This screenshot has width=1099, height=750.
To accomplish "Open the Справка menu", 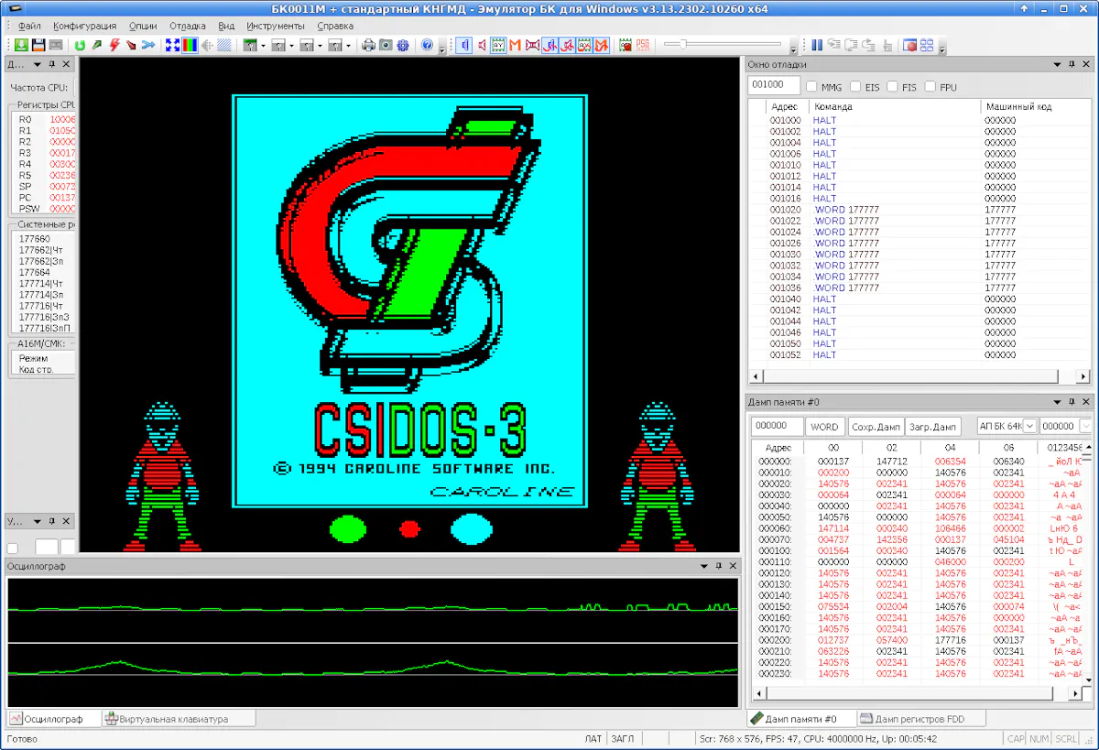I will 335,26.
